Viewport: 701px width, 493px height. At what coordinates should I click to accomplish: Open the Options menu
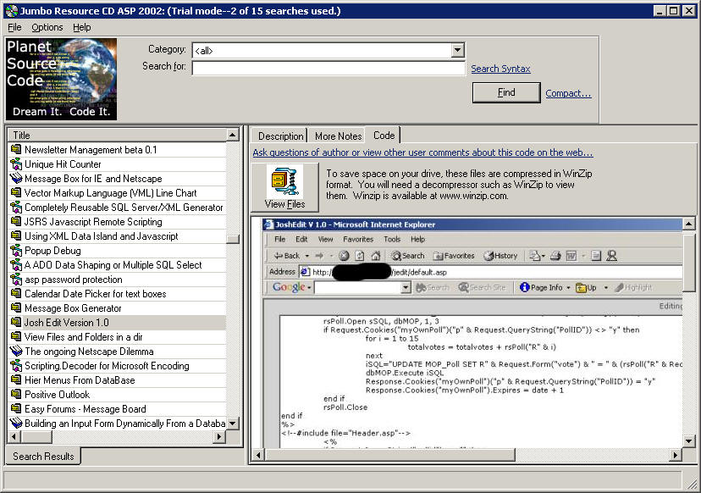pyautogui.click(x=47, y=27)
